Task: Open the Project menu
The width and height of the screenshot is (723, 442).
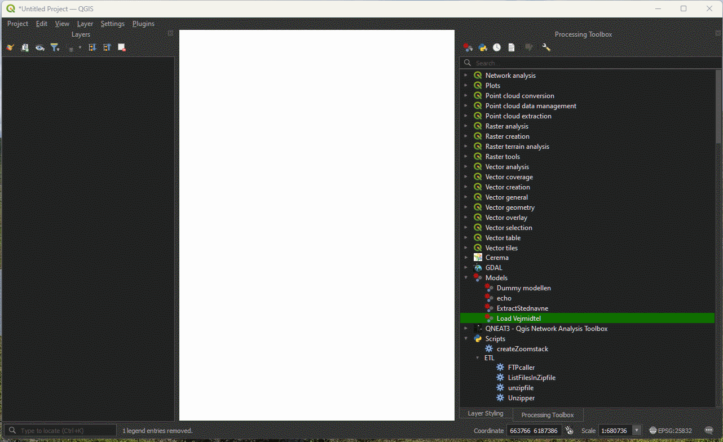Action: click(17, 24)
